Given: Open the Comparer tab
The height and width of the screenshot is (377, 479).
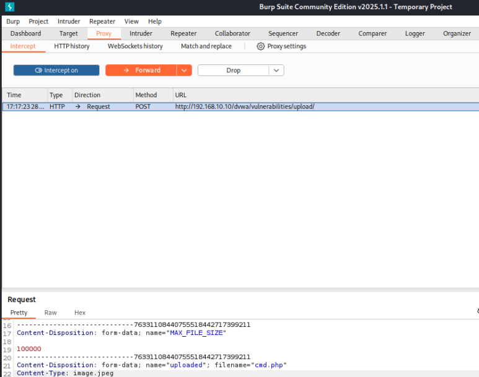Looking at the screenshot, I should (372, 33).
